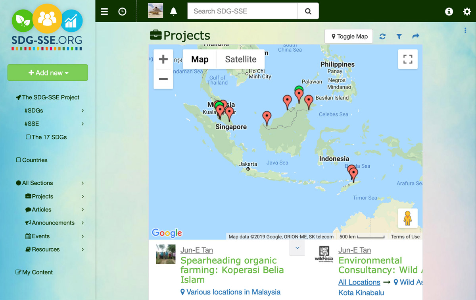Click the Projects page heading

point(180,35)
